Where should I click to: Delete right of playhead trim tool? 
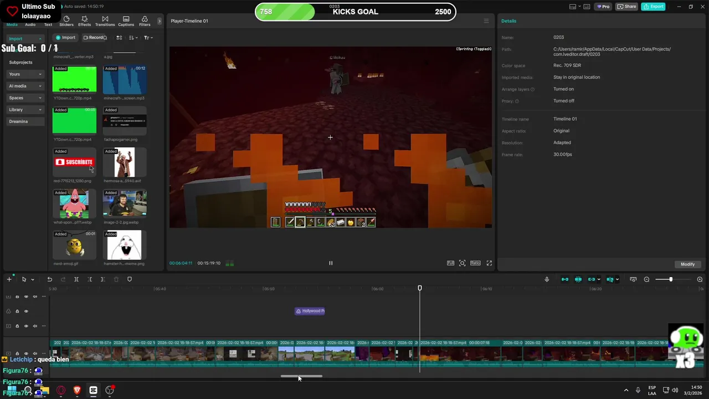click(102, 279)
